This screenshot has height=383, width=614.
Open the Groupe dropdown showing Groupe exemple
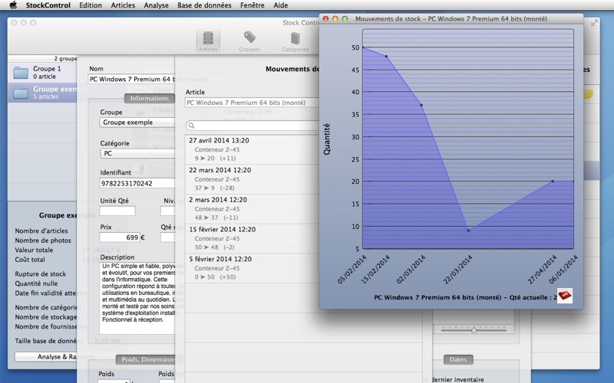point(137,123)
